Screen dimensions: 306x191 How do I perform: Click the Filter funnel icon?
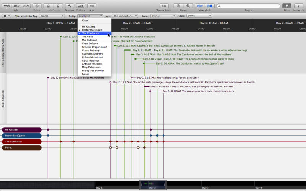point(286,6)
